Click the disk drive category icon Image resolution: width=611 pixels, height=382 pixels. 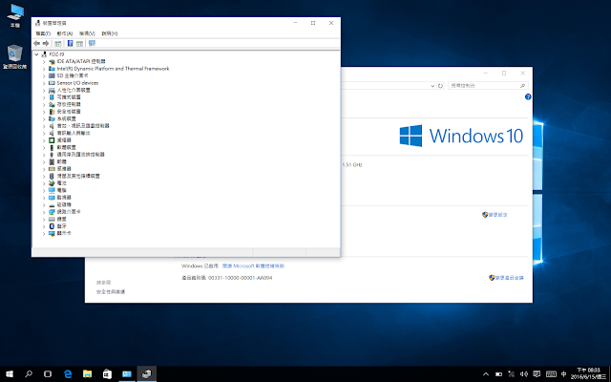52,205
